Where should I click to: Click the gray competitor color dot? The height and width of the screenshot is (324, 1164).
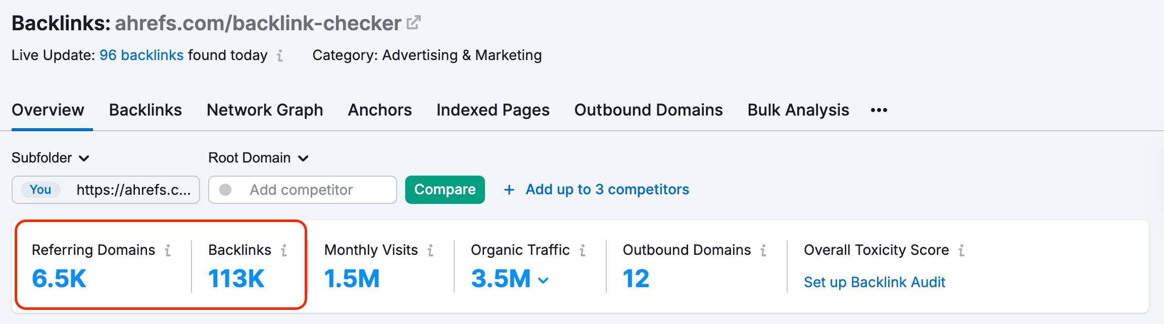225,190
